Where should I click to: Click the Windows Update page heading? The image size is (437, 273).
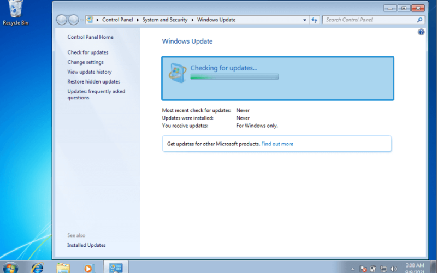pyautogui.click(x=187, y=41)
